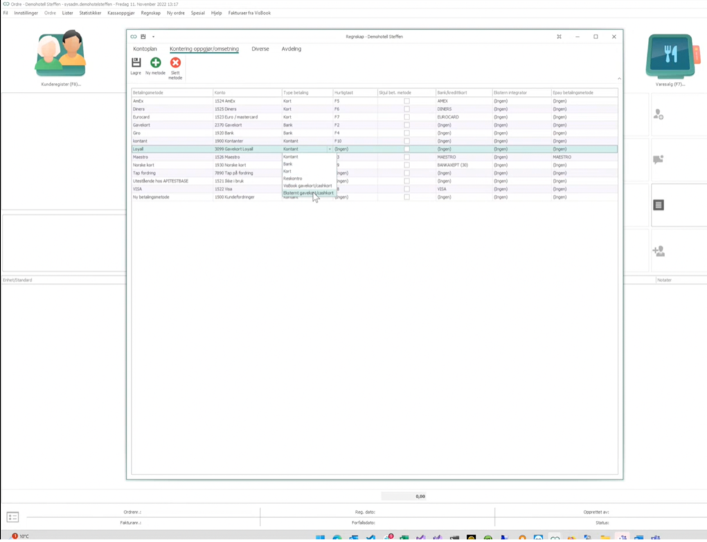Click the Type betaling dropdown arrow for Loyall

point(330,149)
